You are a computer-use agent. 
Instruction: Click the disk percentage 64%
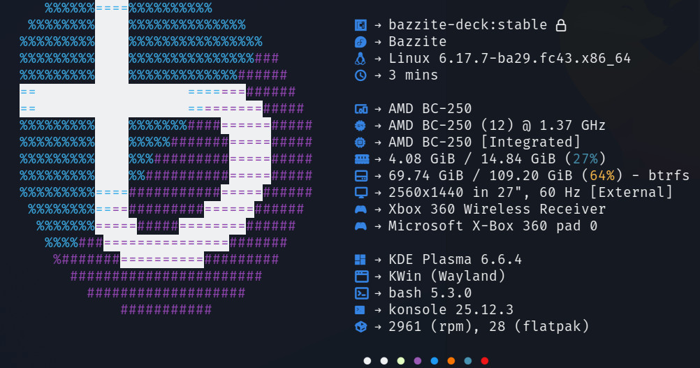pos(602,176)
